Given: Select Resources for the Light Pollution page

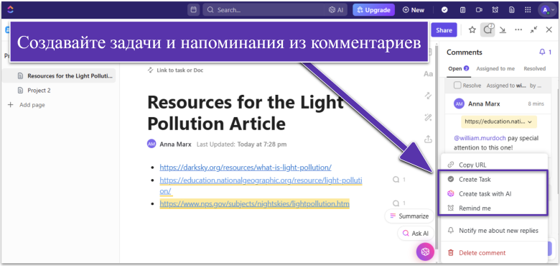Looking at the screenshot, I should [59, 75].
